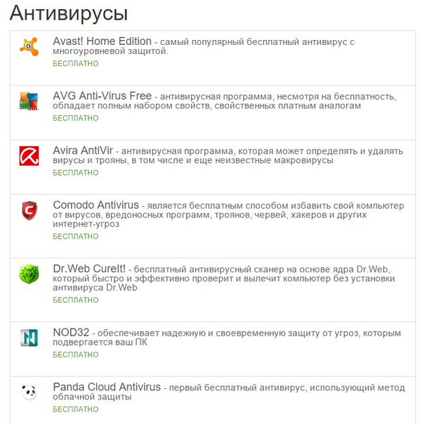
Task: Click БЕСПЛАТНО label under AVG entry
Action: coord(75,118)
